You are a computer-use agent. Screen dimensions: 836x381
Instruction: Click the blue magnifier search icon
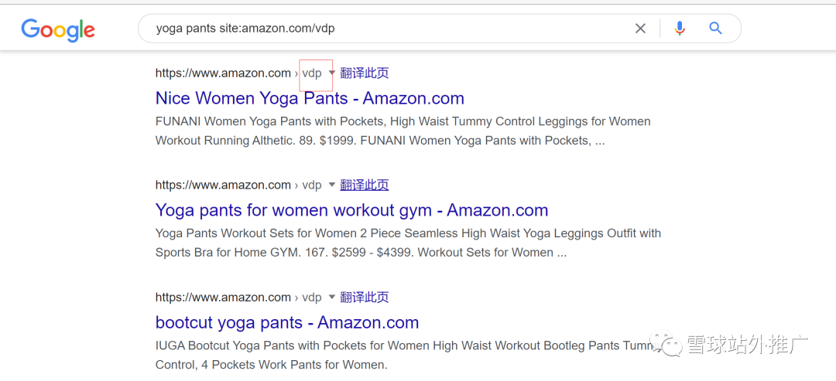[715, 28]
